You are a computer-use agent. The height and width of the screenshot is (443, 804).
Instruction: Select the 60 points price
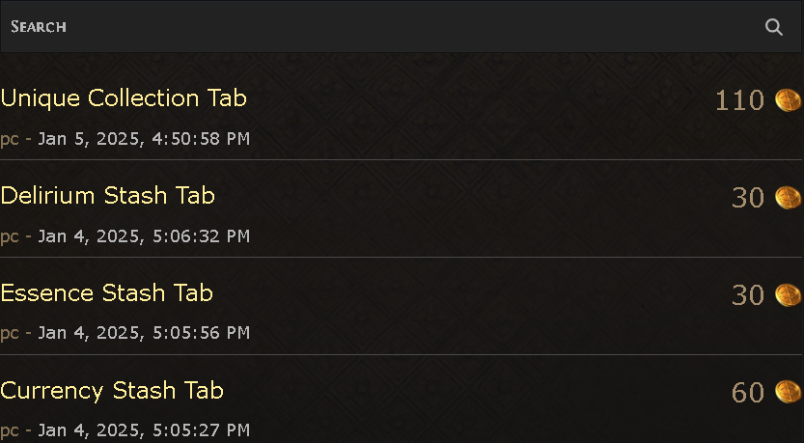point(748,393)
